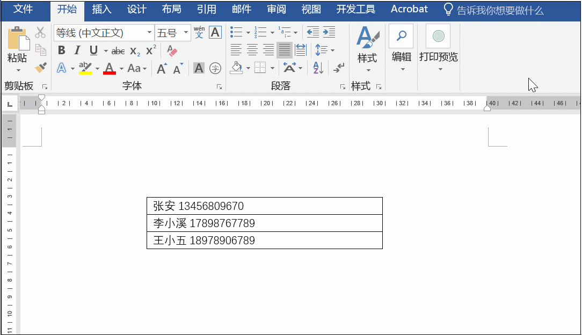Sort text alphabetically with the AZ icon
The image size is (582, 335).
(x=318, y=68)
